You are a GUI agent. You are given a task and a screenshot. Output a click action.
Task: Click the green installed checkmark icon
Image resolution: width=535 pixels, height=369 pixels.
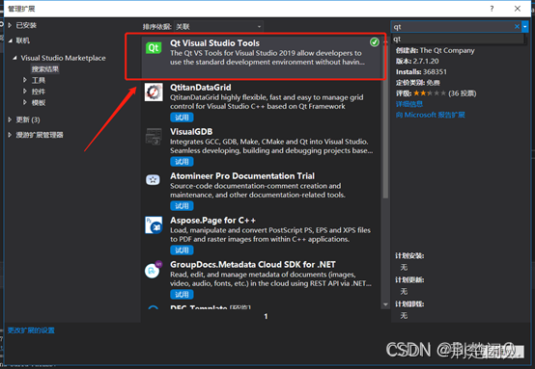(x=375, y=41)
